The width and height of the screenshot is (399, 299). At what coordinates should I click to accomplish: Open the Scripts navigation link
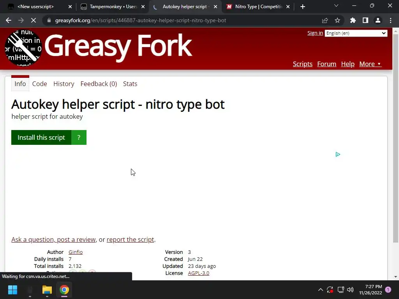(x=302, y=64)
